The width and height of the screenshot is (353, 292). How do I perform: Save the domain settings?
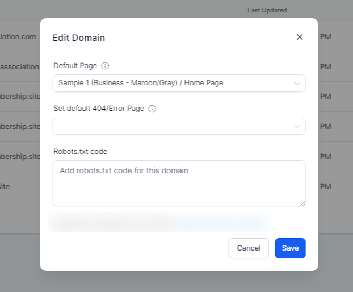point(290,248)
